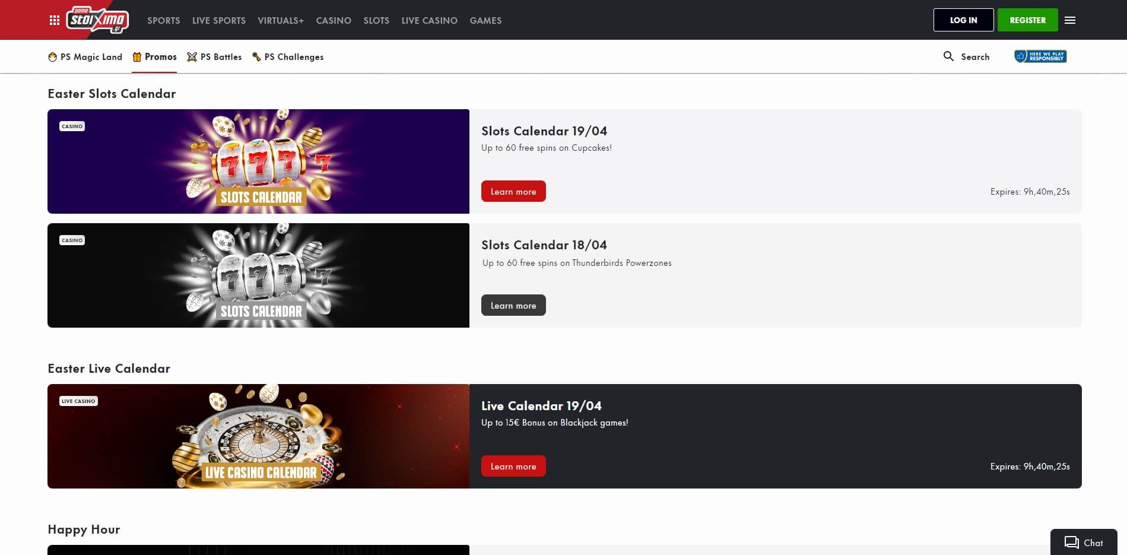Open the hamburger menu icon
The height and width of the screenshot is (555, 1127).
[1070, 20]
